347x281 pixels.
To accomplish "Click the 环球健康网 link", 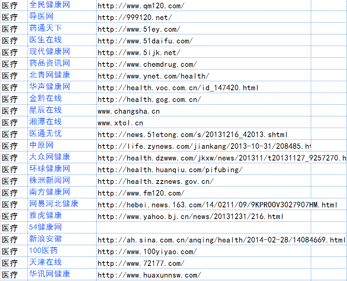I will pos(49,169).
